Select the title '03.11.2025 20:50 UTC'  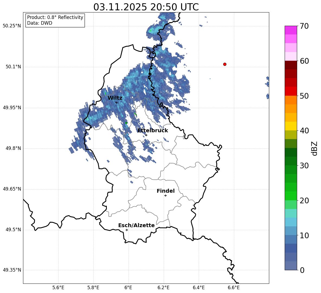[146, 7]
